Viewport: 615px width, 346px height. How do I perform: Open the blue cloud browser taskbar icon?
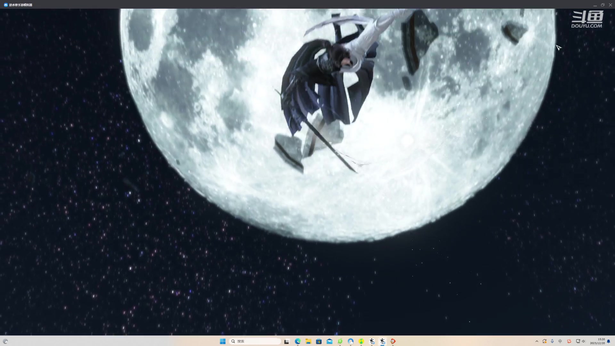coord(351,341)
